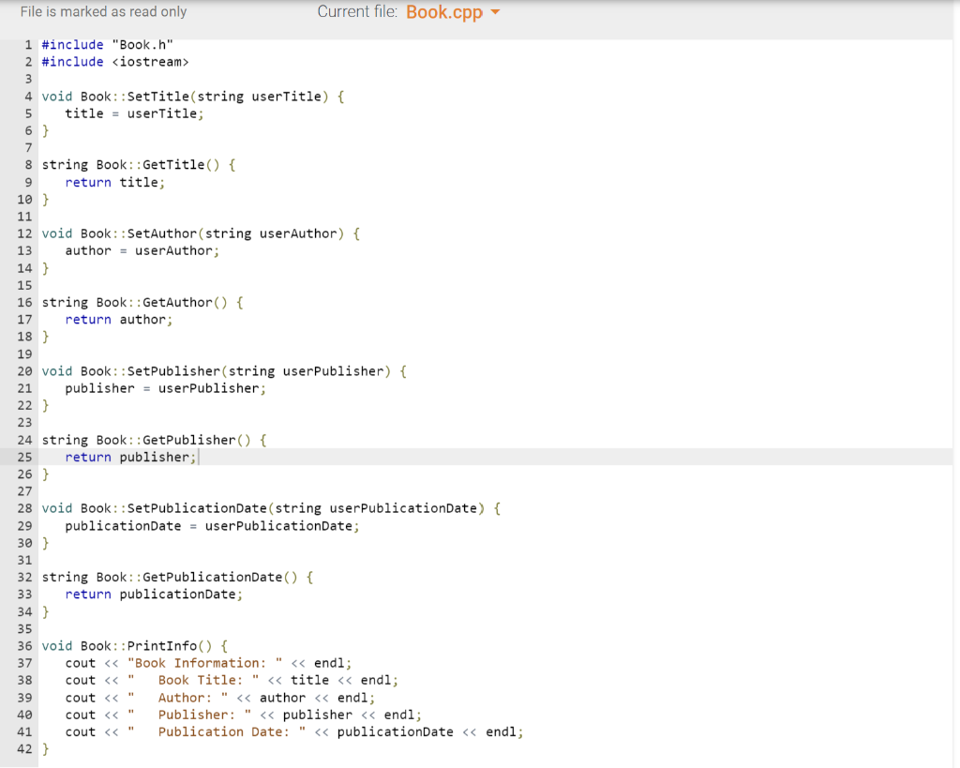Click line number 1 in the gutter
960x768 pixels.
[x=27, y=44]
